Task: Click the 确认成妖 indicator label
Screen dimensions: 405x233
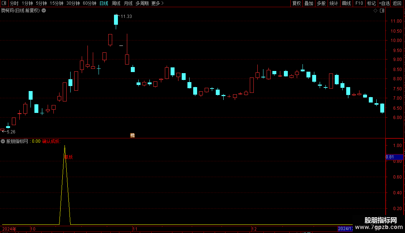Action: click(x=51, y=141)
